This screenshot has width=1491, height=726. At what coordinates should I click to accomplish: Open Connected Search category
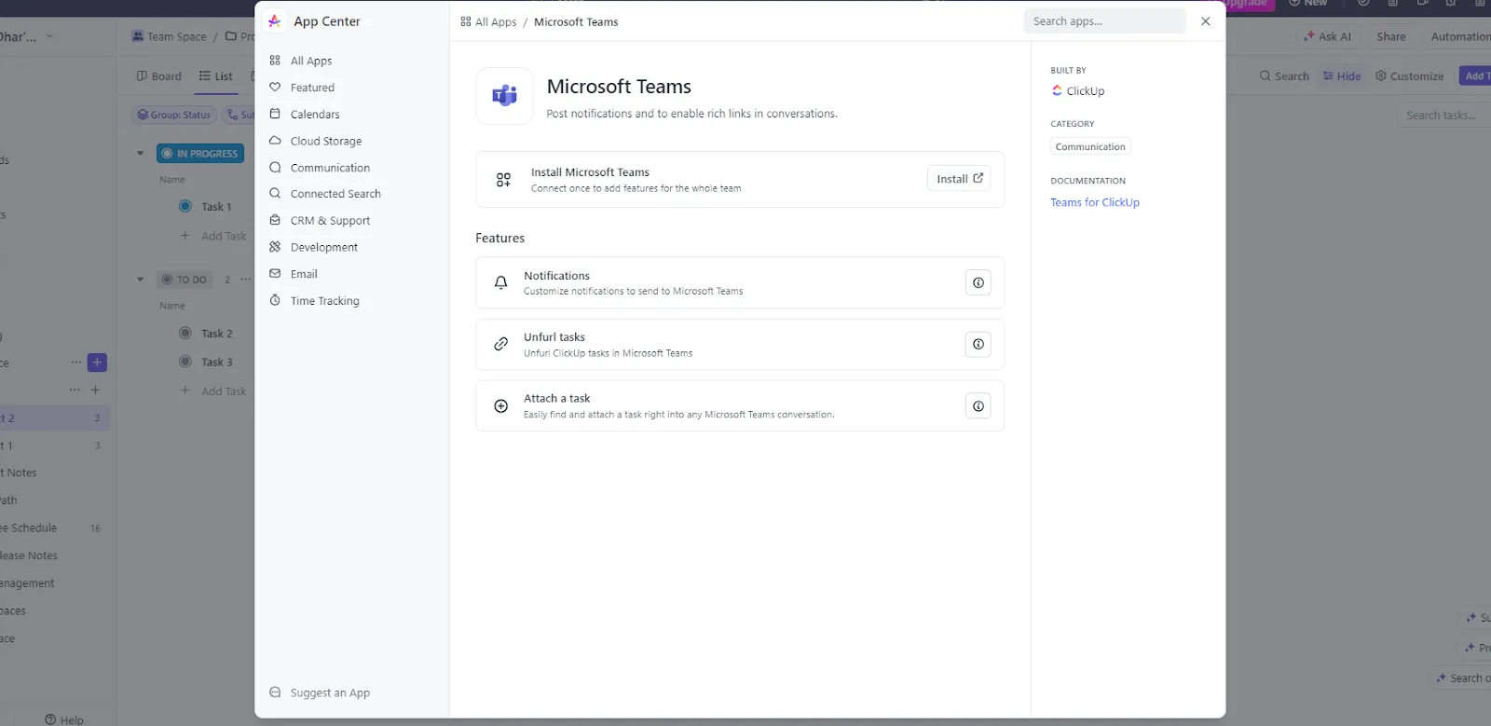coord(335,194)
